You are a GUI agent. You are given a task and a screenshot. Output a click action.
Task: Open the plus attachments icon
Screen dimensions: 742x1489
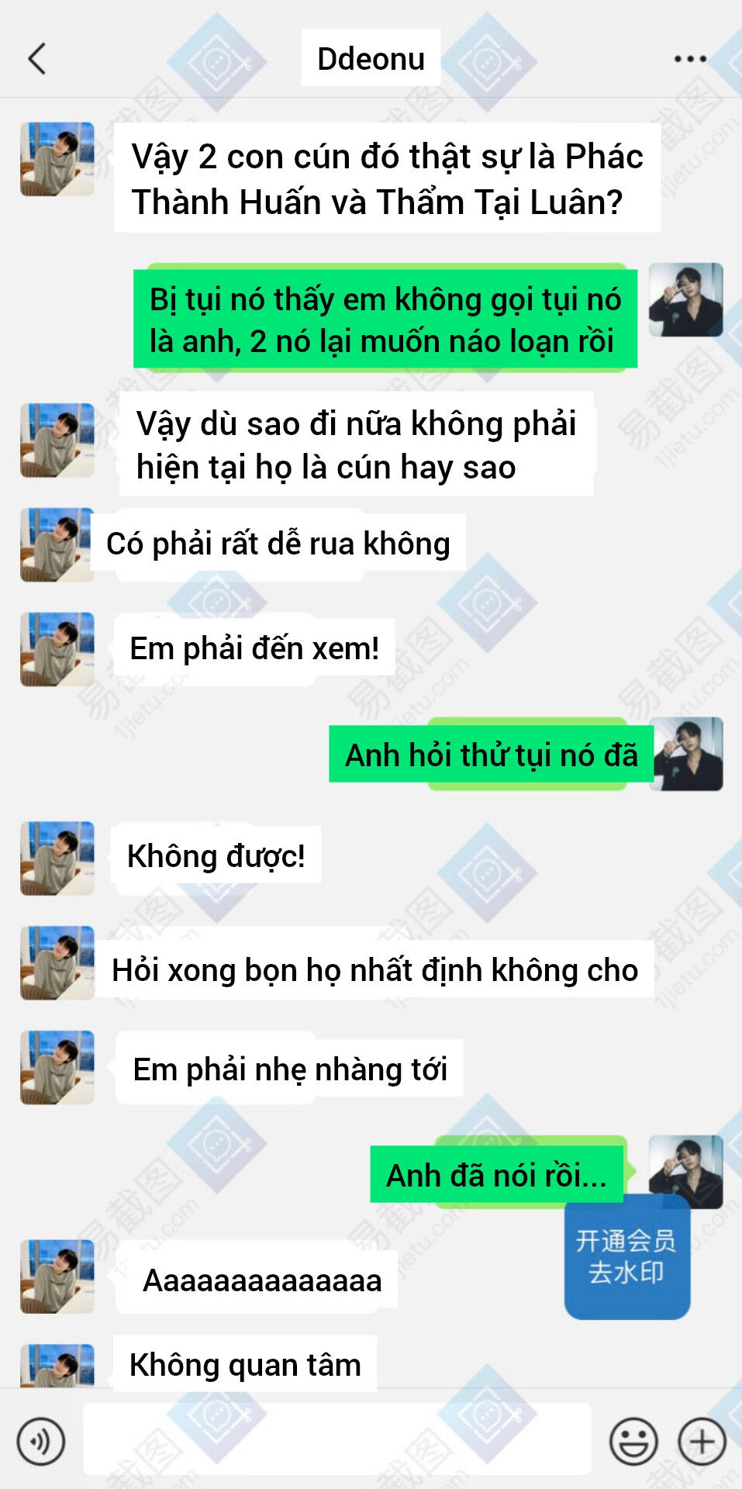tap(702, 1442)
